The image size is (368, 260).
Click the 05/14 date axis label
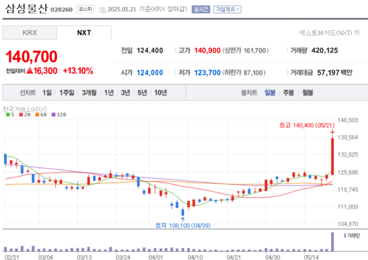[311, 257]
